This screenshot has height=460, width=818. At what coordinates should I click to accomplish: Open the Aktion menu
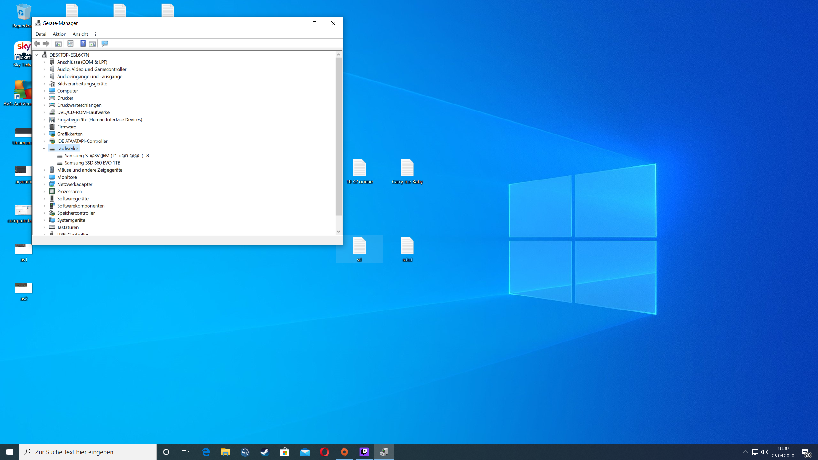59,34
